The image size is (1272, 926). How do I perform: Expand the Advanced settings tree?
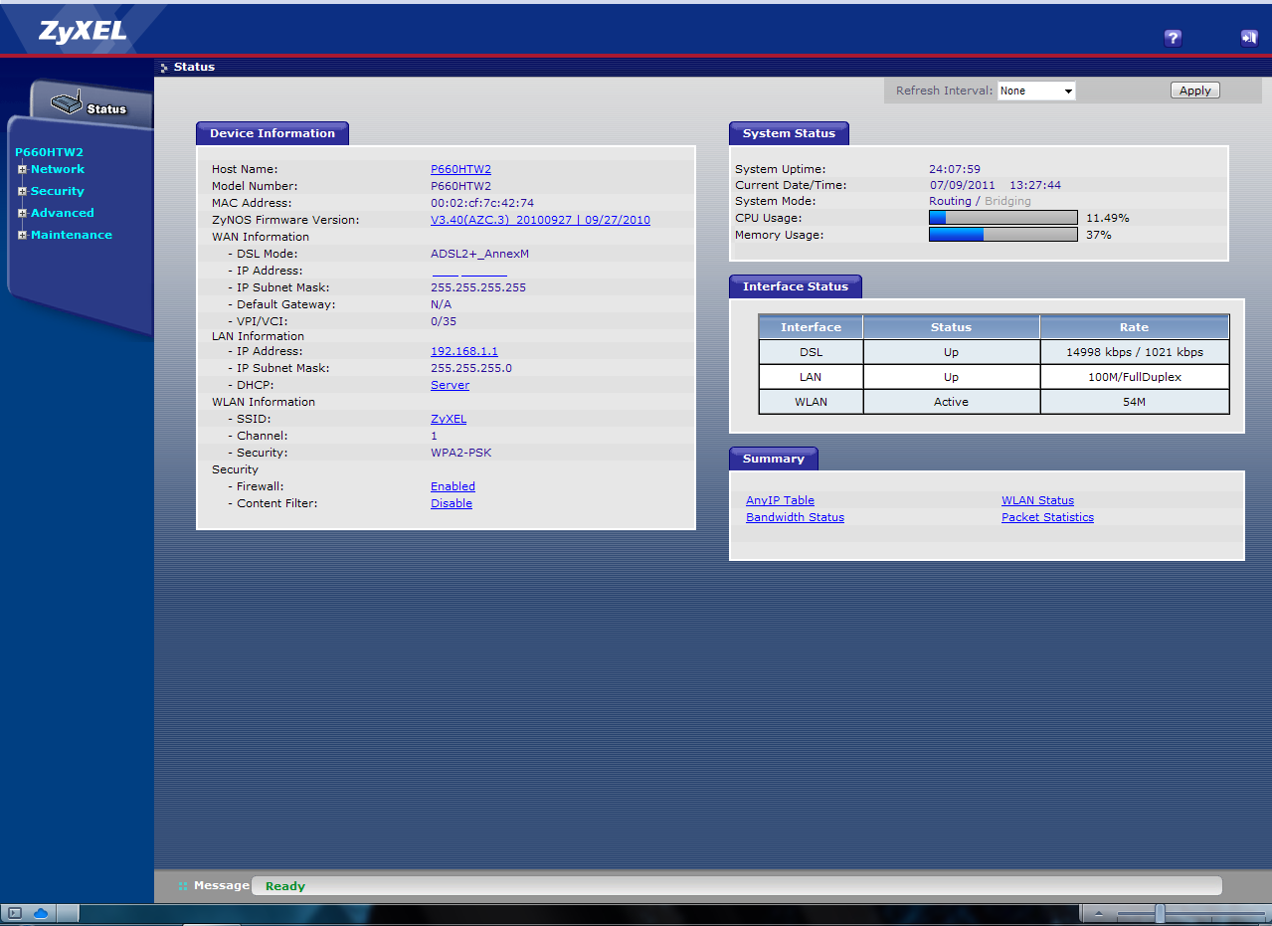click(x=22, y=212)
